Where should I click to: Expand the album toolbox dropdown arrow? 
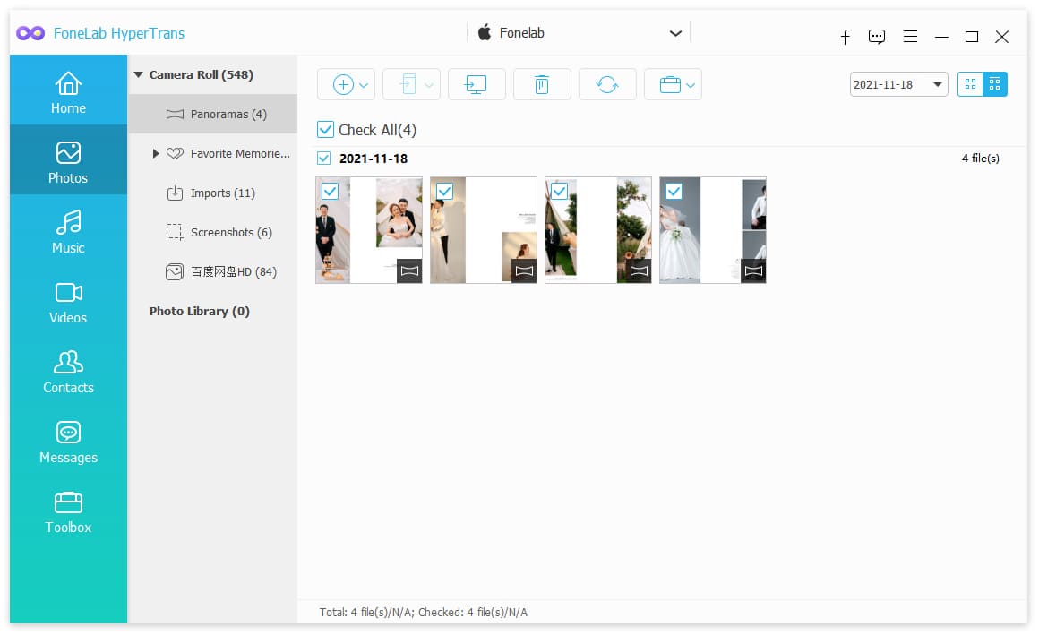(x=691, y=85)
